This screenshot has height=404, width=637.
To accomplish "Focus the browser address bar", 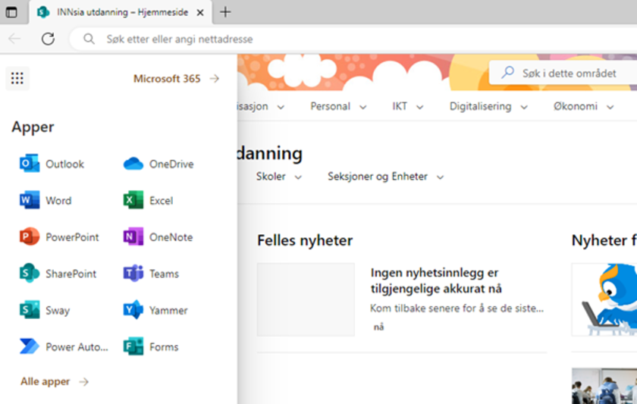I will 353,39.
